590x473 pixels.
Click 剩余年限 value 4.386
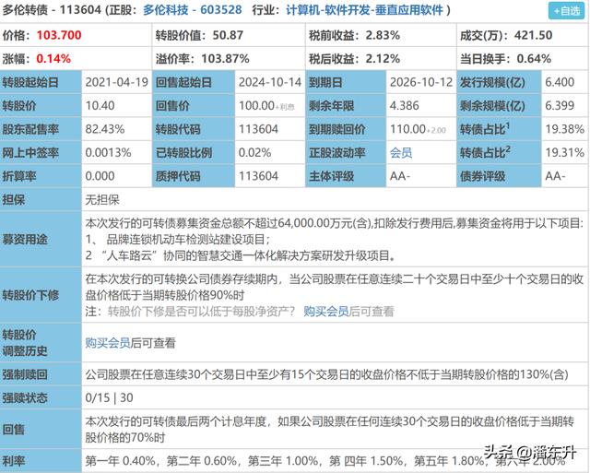[x=404, y=106]
